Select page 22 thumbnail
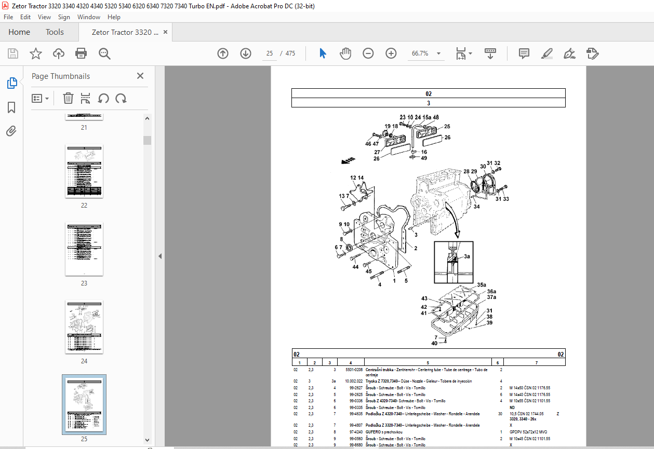The height and width of the screenshot is (449, 654). [x=84, y=171]
